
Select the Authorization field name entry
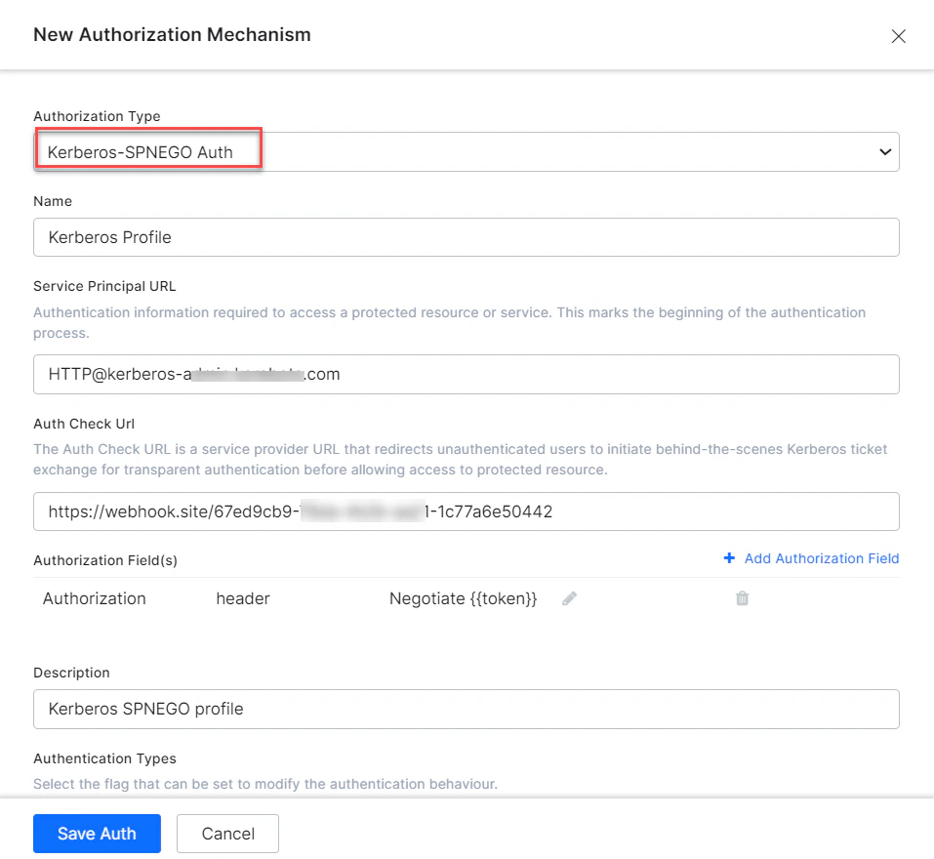93,598
